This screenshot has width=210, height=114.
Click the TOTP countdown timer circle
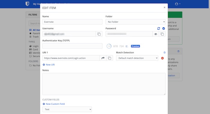click(109, 46)
